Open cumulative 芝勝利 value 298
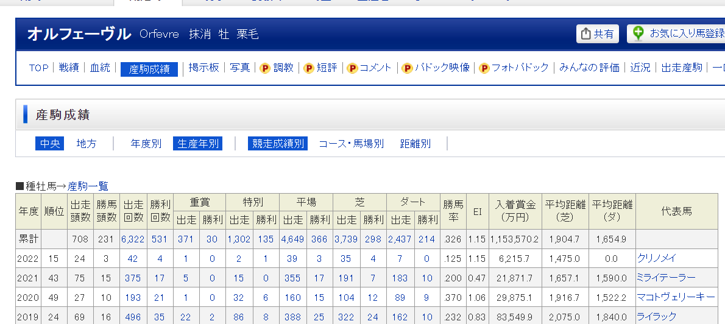This screenshot has height=324, width=725. point(373,239)
